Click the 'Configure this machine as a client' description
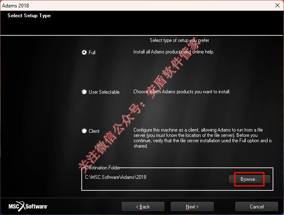Screen dimensions: 284x215 202,138
